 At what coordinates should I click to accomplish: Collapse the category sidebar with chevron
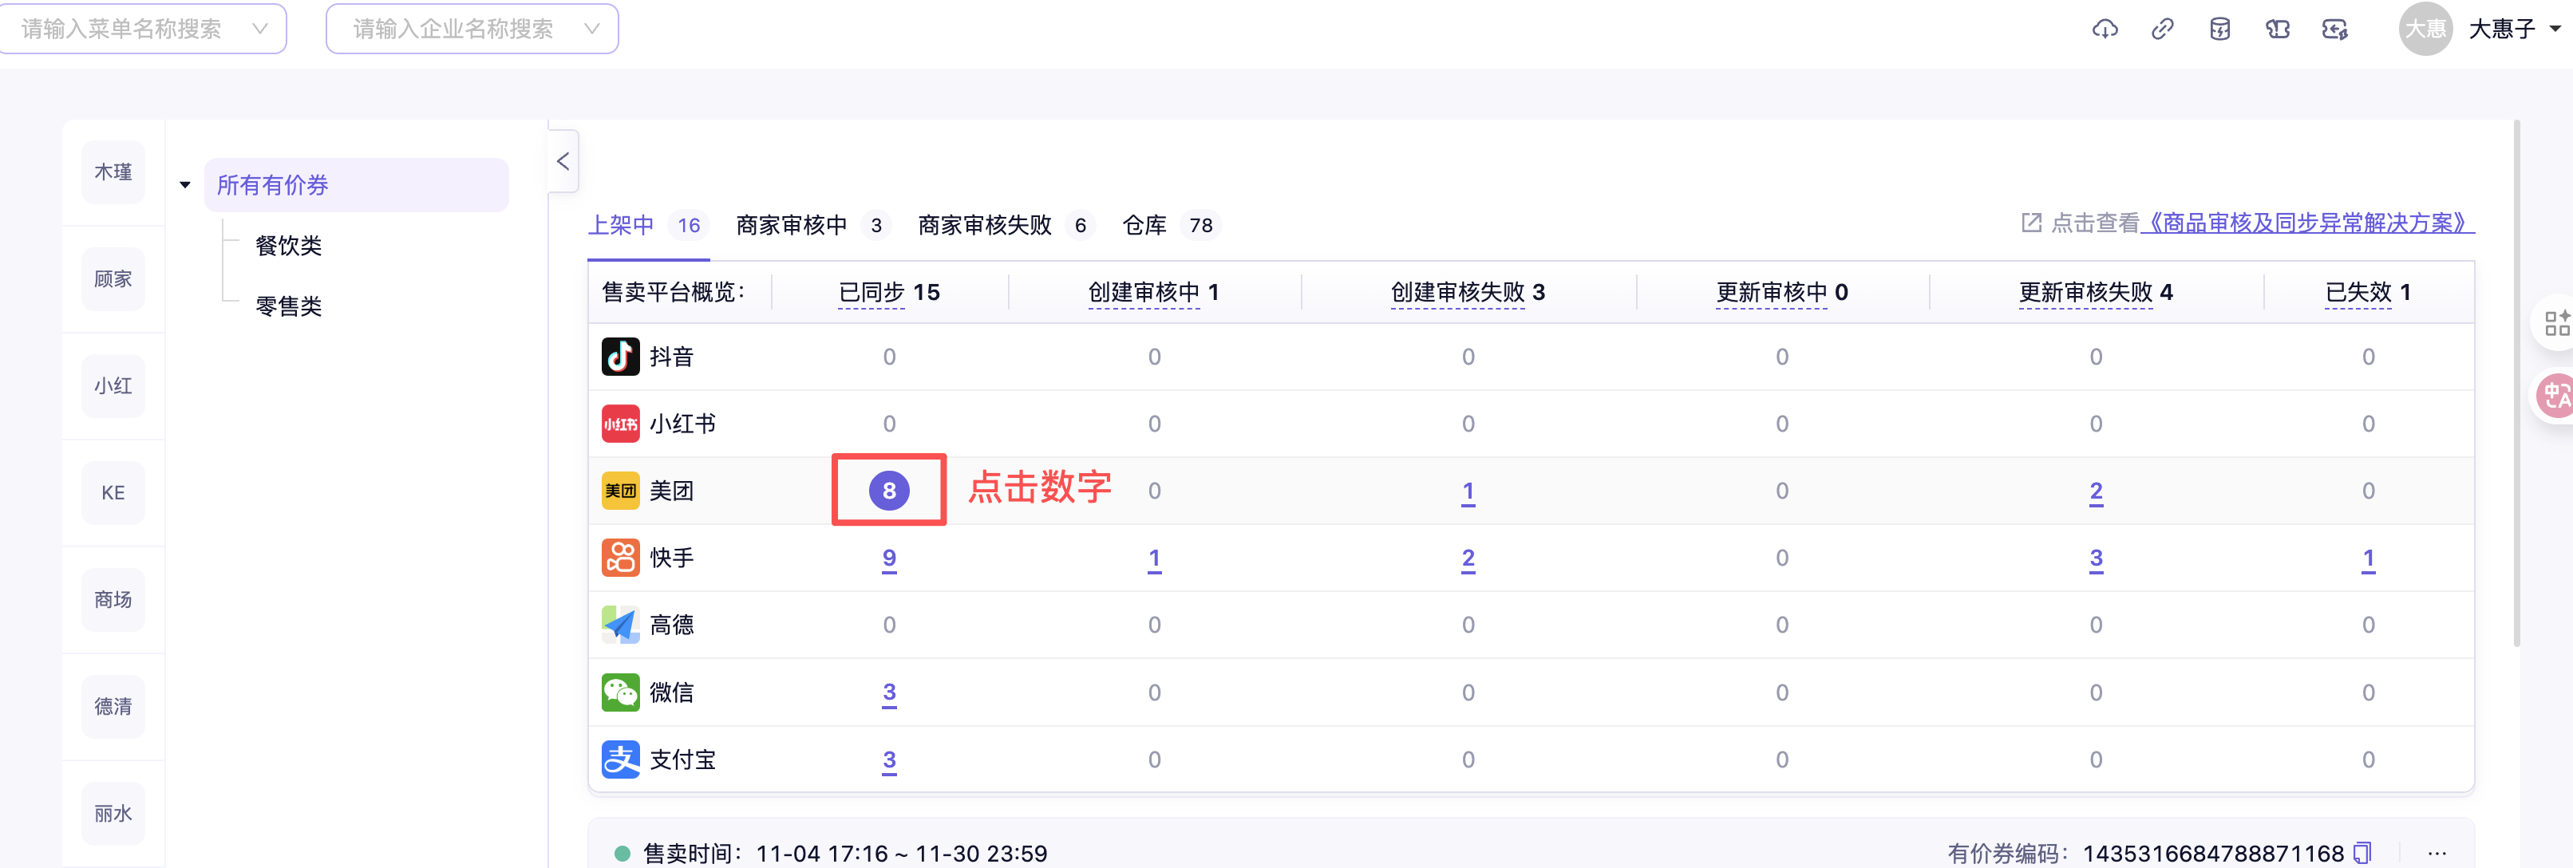pyautogui.click(x=563, y=161)
